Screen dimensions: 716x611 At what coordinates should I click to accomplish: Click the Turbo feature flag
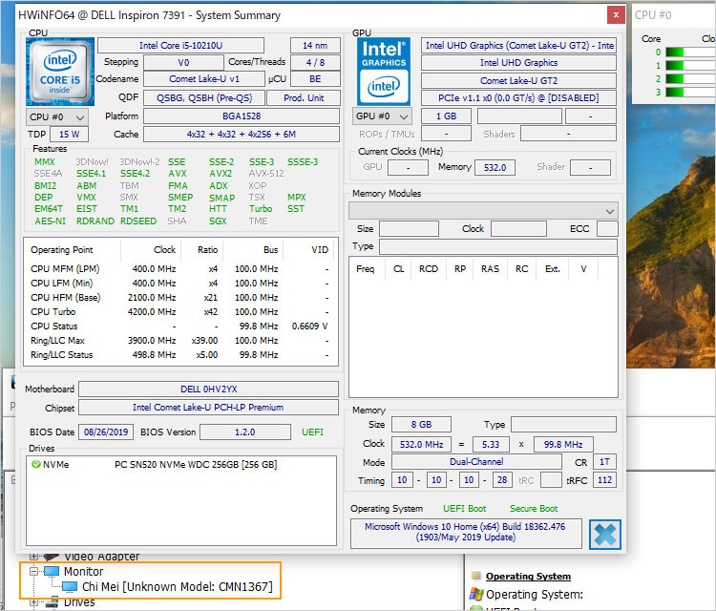pos(261,209)
